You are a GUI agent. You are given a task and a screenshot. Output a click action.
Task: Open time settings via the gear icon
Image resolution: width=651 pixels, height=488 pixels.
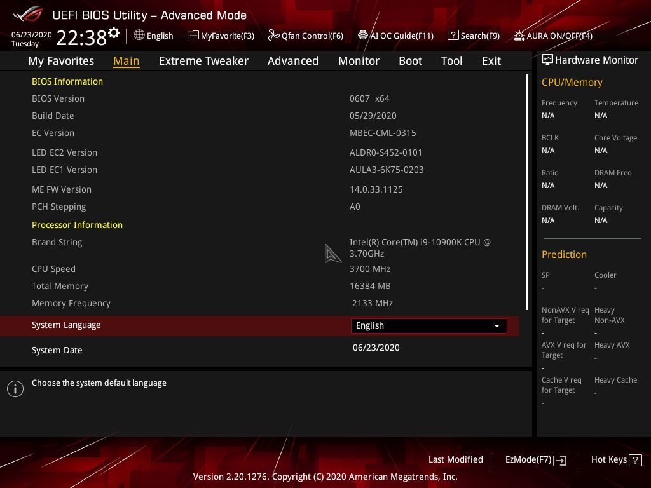114,32
